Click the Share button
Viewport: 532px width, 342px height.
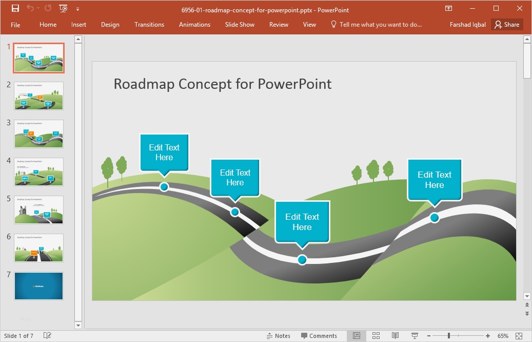pos(507,24)
